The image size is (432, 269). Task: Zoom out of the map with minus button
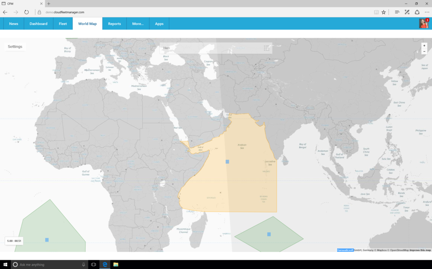(x=424, y=52)
